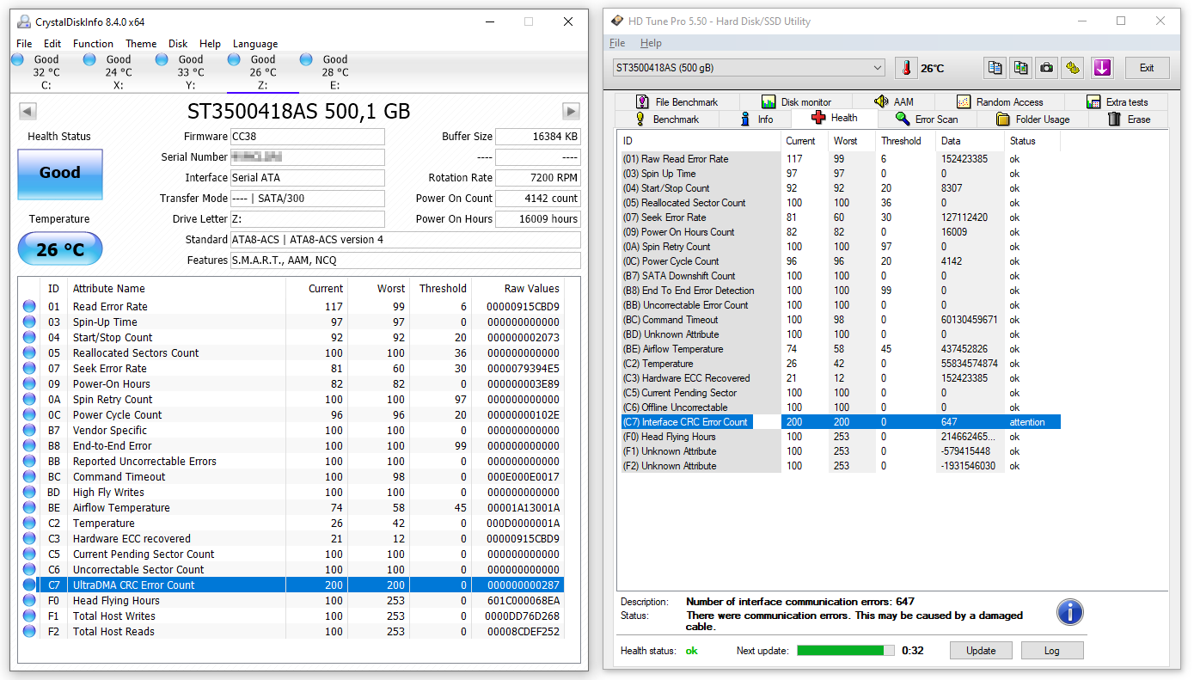The image size is (1194, 680).
Task: Click the Good health status button
Action: [60, 173]
